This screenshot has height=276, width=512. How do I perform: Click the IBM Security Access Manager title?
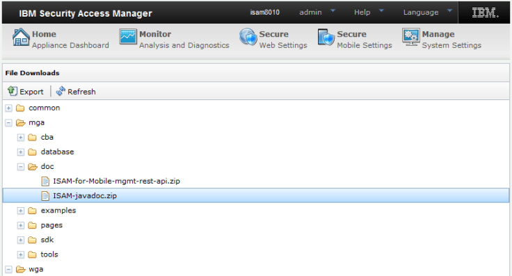pyautogui.click(x=86, y=13)
